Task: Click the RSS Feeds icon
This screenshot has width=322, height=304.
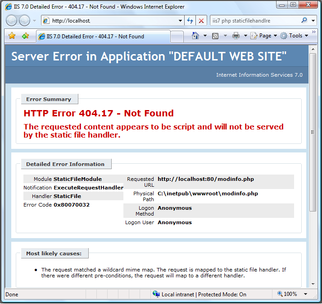Action: pyautogui.click(x=215, y=36)
